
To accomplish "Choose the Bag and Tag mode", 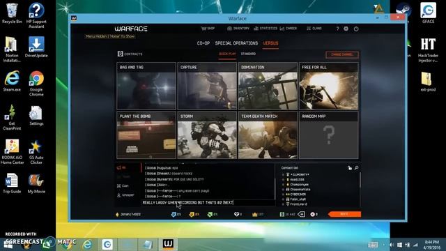I will coord(146,86).
